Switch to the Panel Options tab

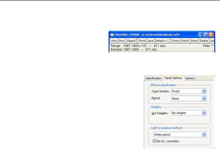coord(173,78)
